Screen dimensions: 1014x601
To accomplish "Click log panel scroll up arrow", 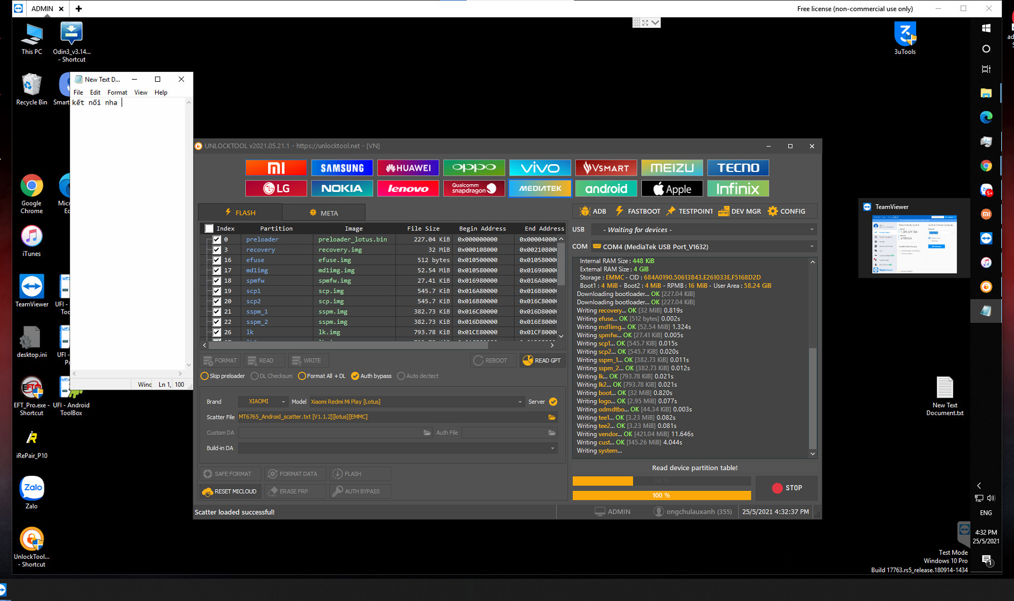I will point(813,262).
